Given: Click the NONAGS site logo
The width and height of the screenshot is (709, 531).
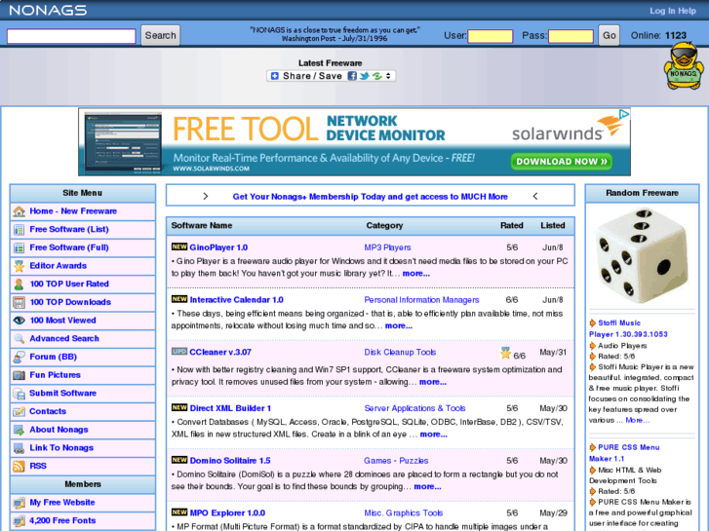Looking at the screenshot, I should [x=48, y=11].
